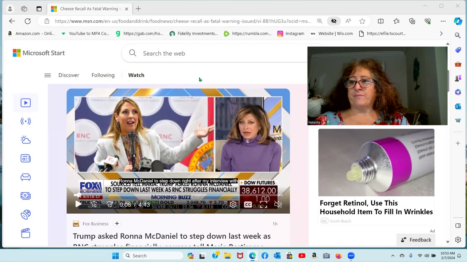Image resolution: width=467 pixels, height=262 pixels.
Task: Open the Feedback button
Action: pyautogui.click(x=416, y=240)
